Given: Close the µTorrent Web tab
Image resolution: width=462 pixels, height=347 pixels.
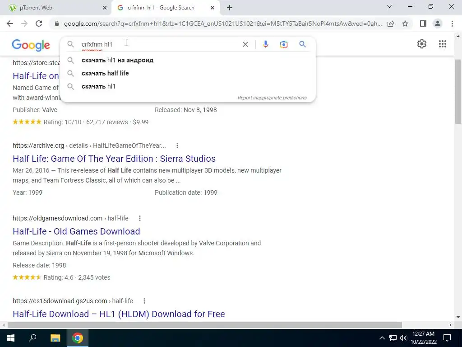Looking at the screenshot, I should click(x=105, y=8).
